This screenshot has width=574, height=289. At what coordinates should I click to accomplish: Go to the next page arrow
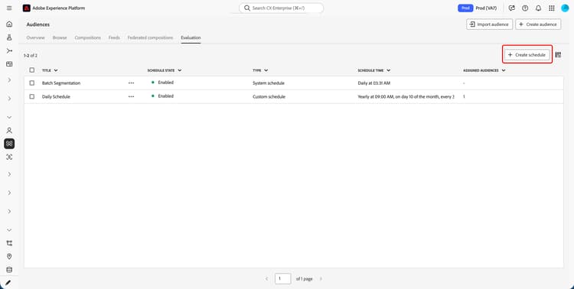coord(321,279)
